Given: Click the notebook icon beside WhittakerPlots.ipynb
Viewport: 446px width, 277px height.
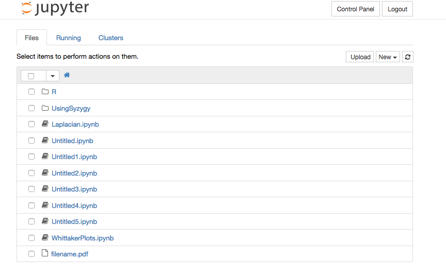Looking at the screenshot, I should pyautogui.click(x=45, y=238).
